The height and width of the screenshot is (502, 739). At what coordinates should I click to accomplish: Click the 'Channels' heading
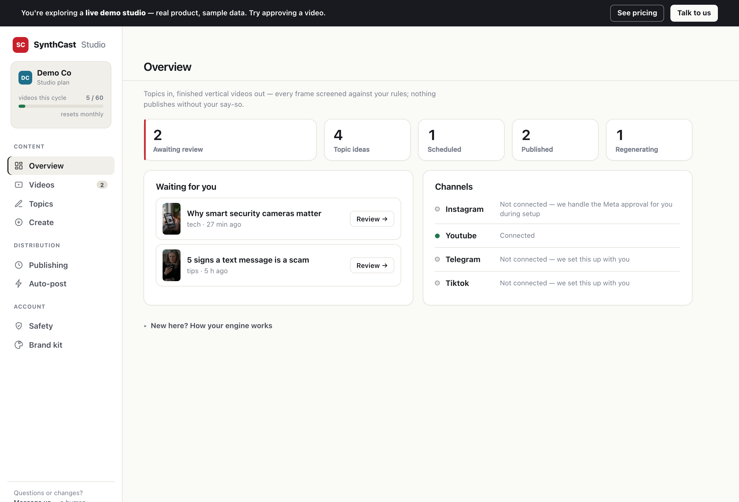454,187
